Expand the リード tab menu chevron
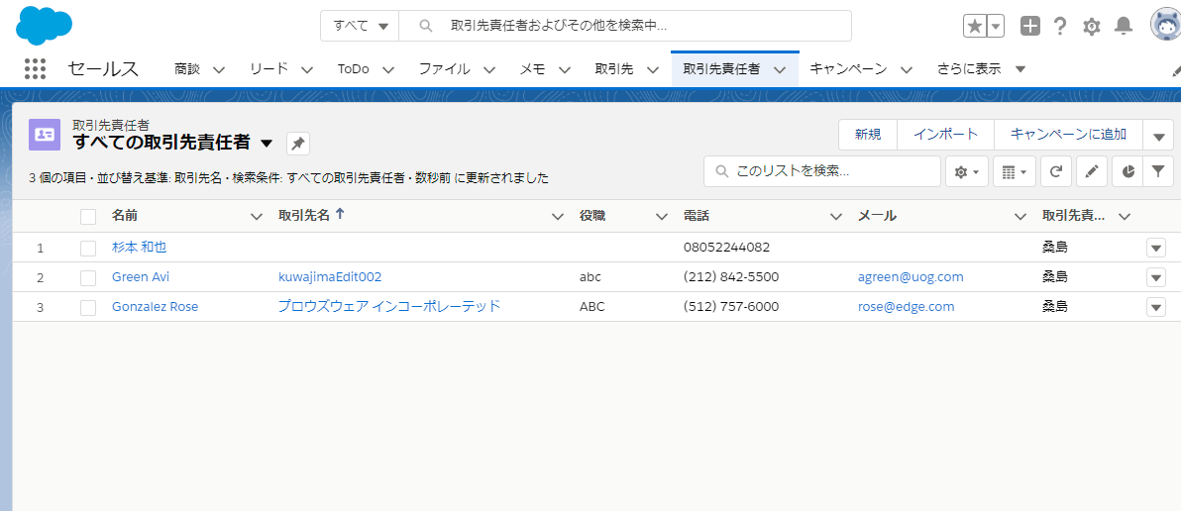 click(x=306, y=69)
